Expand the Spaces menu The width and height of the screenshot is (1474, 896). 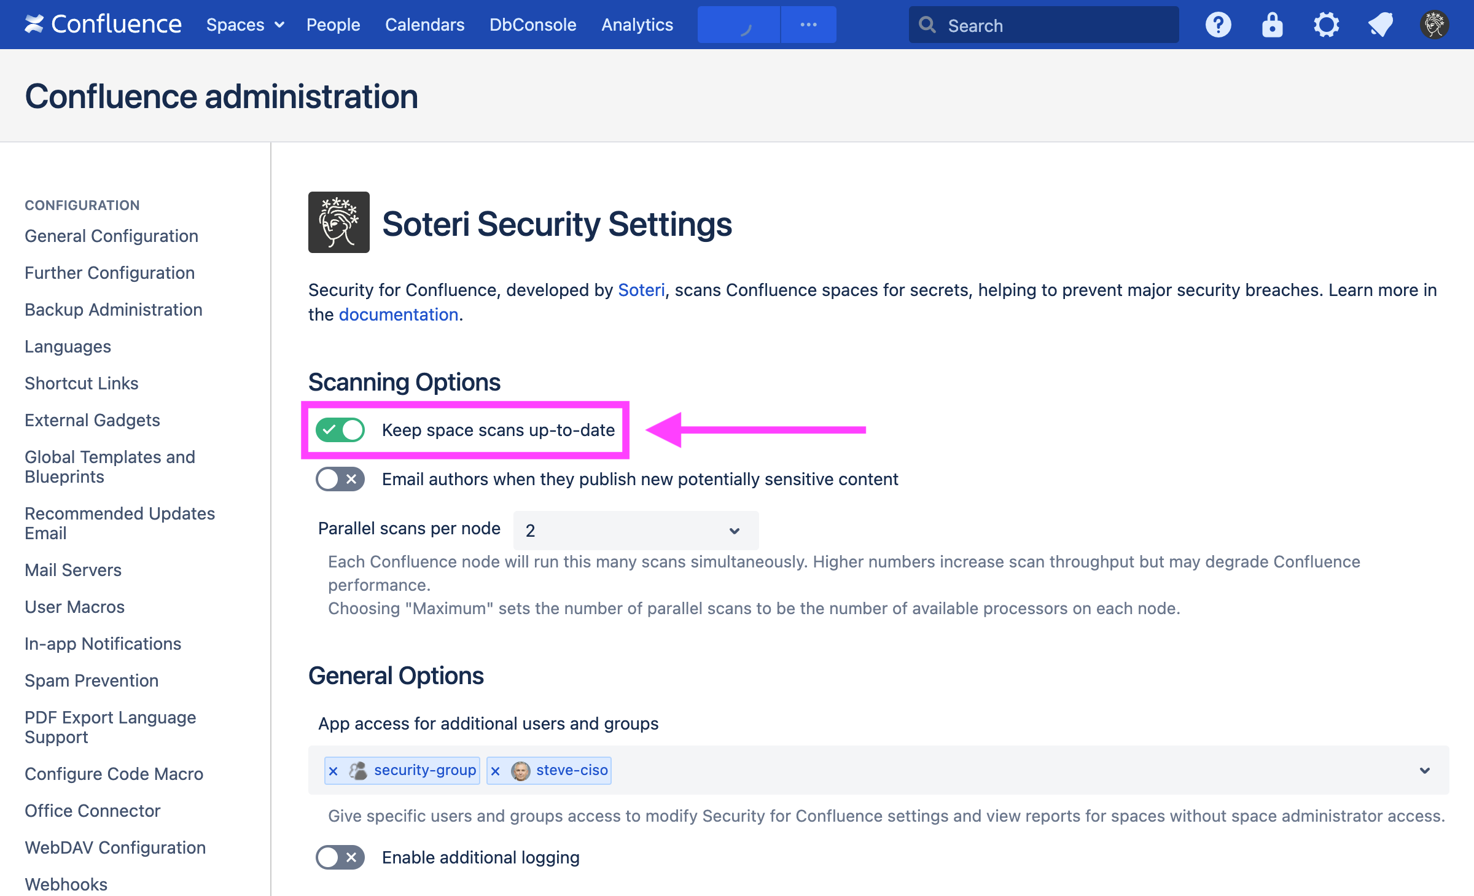(x=244, y=25)
